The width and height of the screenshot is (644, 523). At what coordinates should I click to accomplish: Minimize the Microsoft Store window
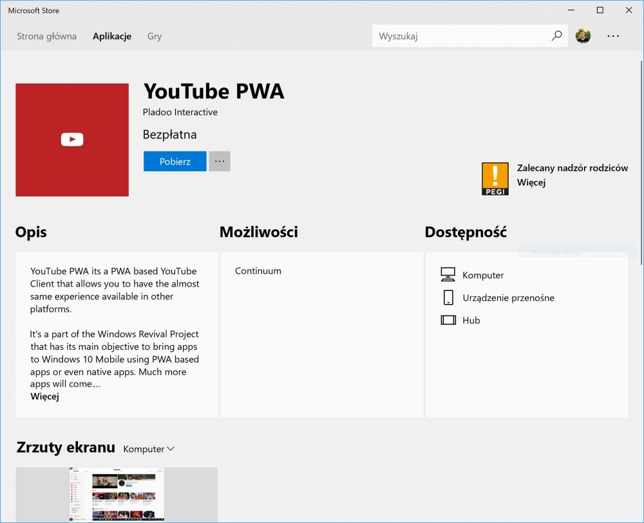571,10
